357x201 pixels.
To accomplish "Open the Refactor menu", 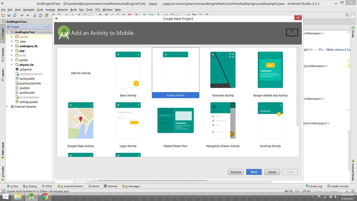I will 63,9.
